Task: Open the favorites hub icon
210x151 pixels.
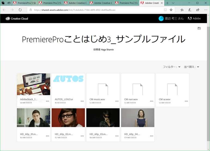Action: (x=182, y=10)
